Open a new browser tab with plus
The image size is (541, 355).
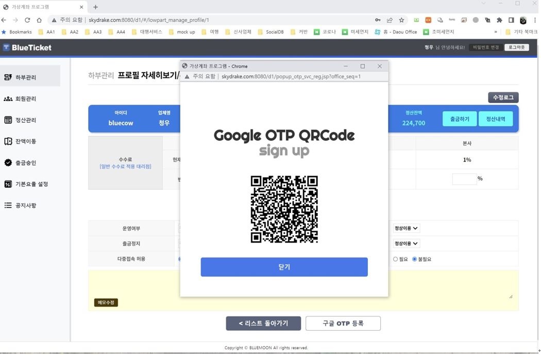(95, 7)
